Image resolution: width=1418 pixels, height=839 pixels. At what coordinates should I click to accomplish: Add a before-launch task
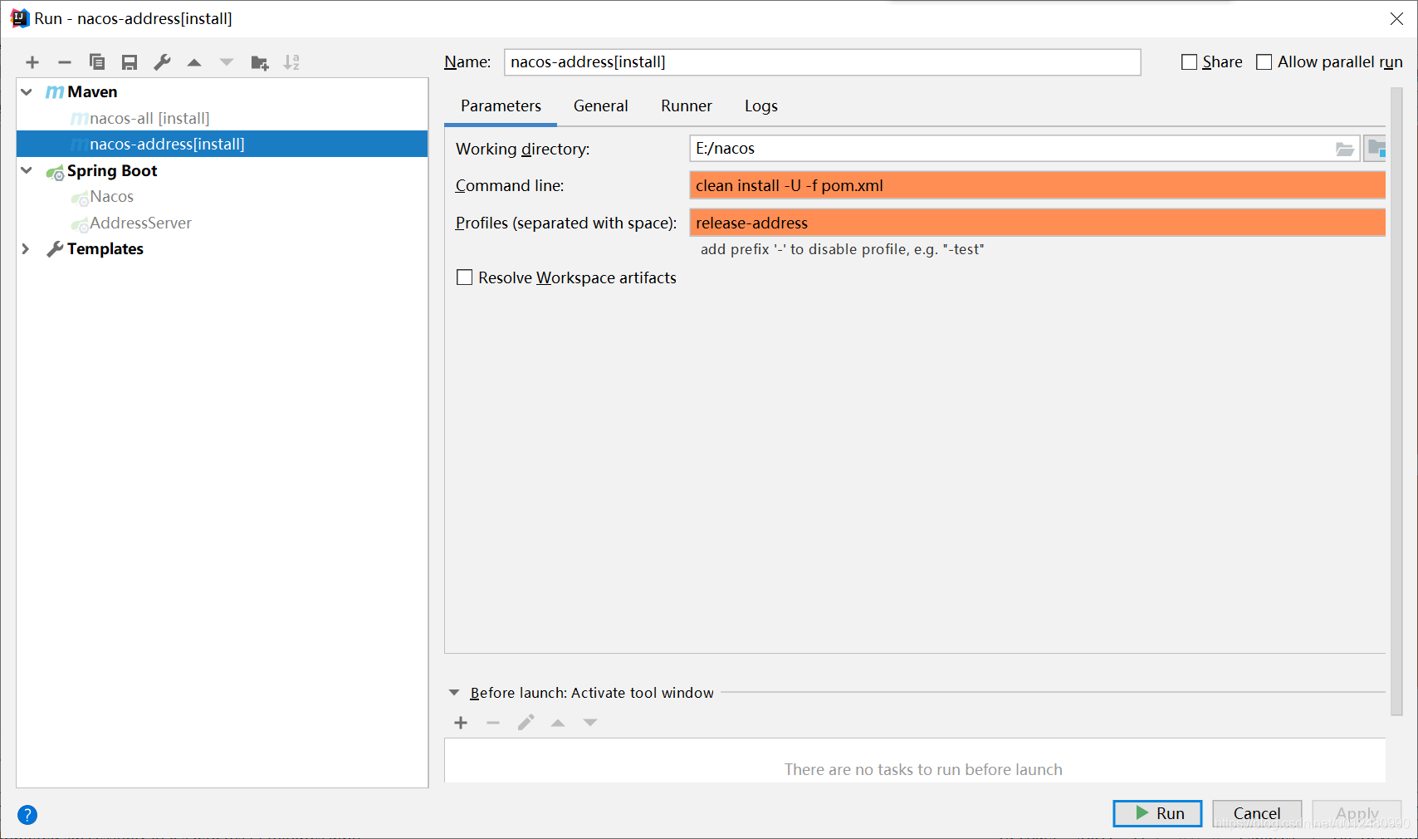click(x=461, y=723)
